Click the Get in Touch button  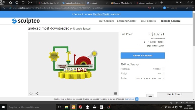pyautogui.click(x=175, y=94)
